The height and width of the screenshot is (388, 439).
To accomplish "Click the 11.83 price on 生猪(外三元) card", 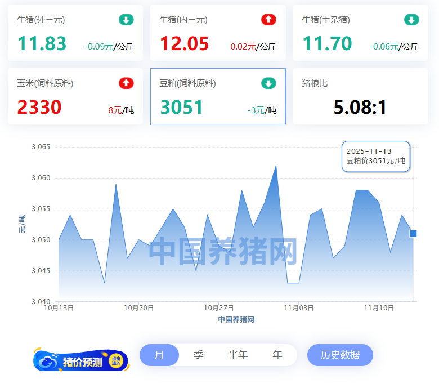I will pos(42,44).
